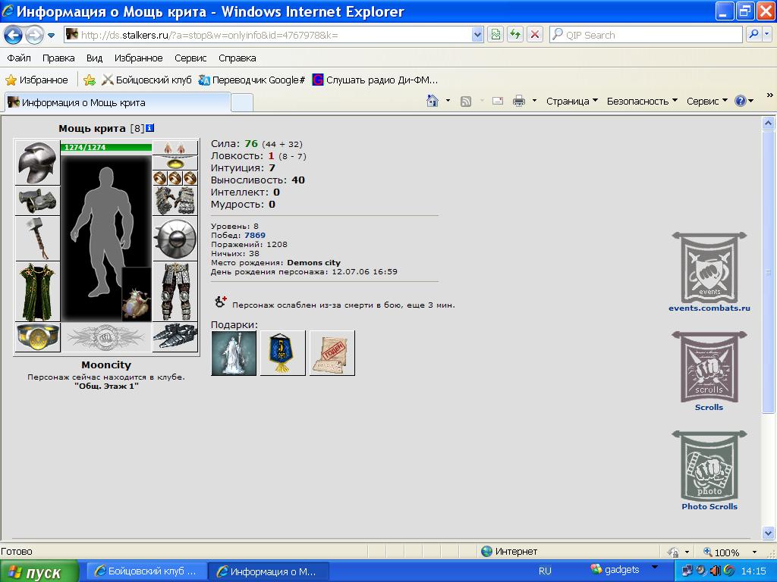The height and width of the screenshot is (582, 777).
Task: Stop loading the page
Action: (535, 35)
